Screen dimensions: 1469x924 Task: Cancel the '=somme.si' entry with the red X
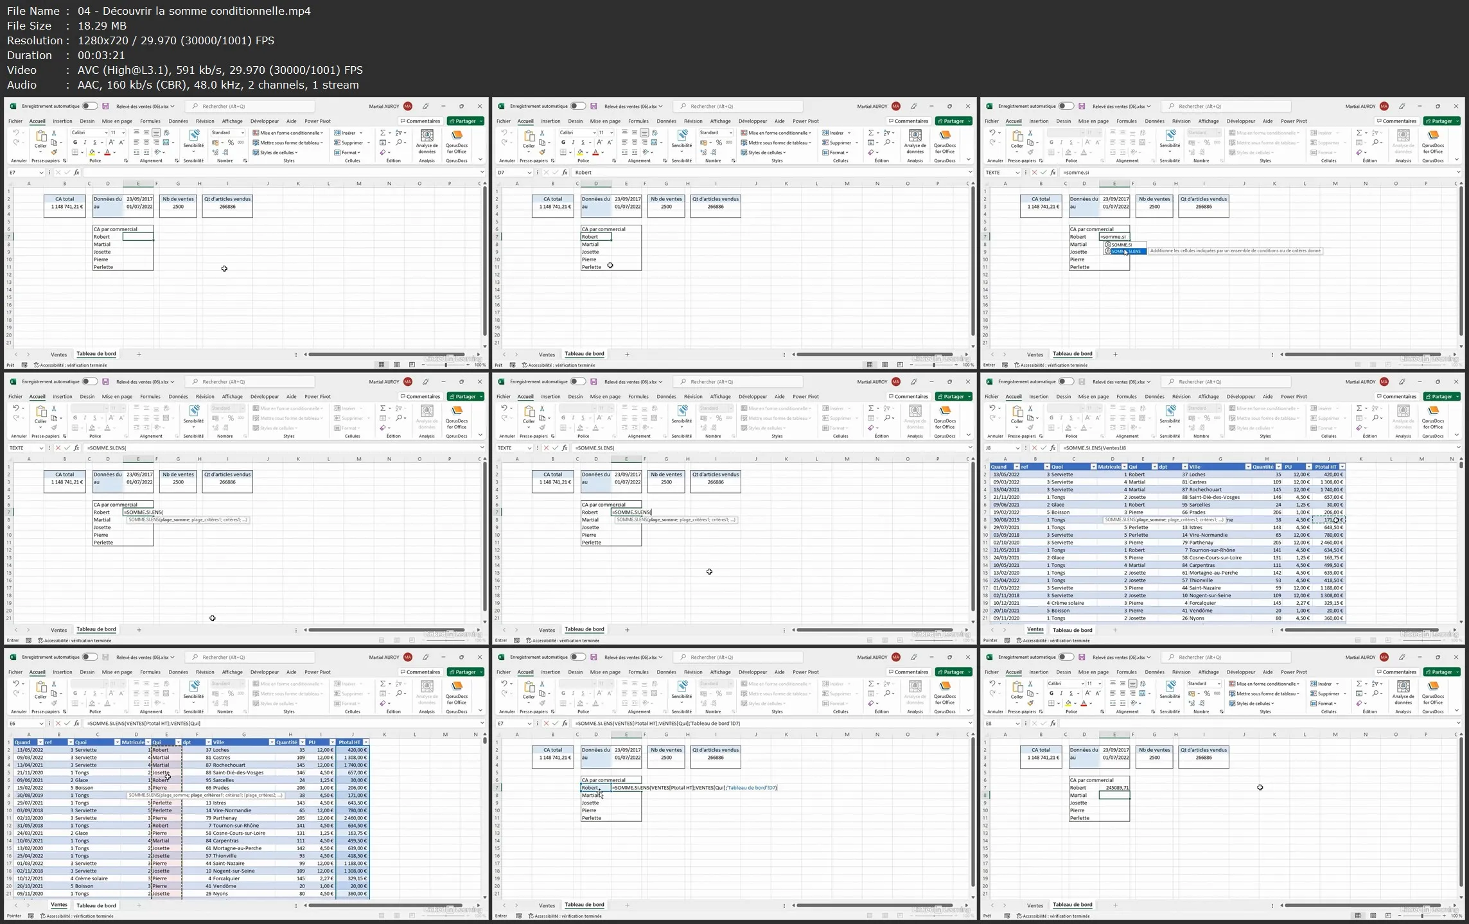click(x=1034, y=172)
